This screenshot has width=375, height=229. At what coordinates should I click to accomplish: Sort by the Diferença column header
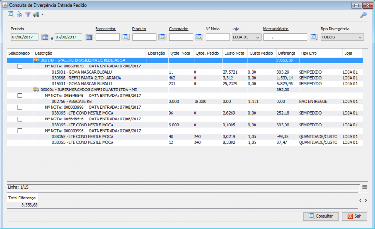(x=288, y=53)
